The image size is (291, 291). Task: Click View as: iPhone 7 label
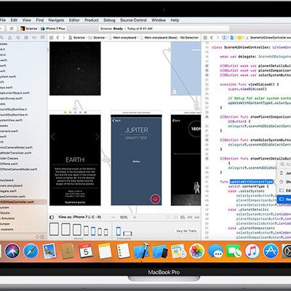click(x=79, y=217)
